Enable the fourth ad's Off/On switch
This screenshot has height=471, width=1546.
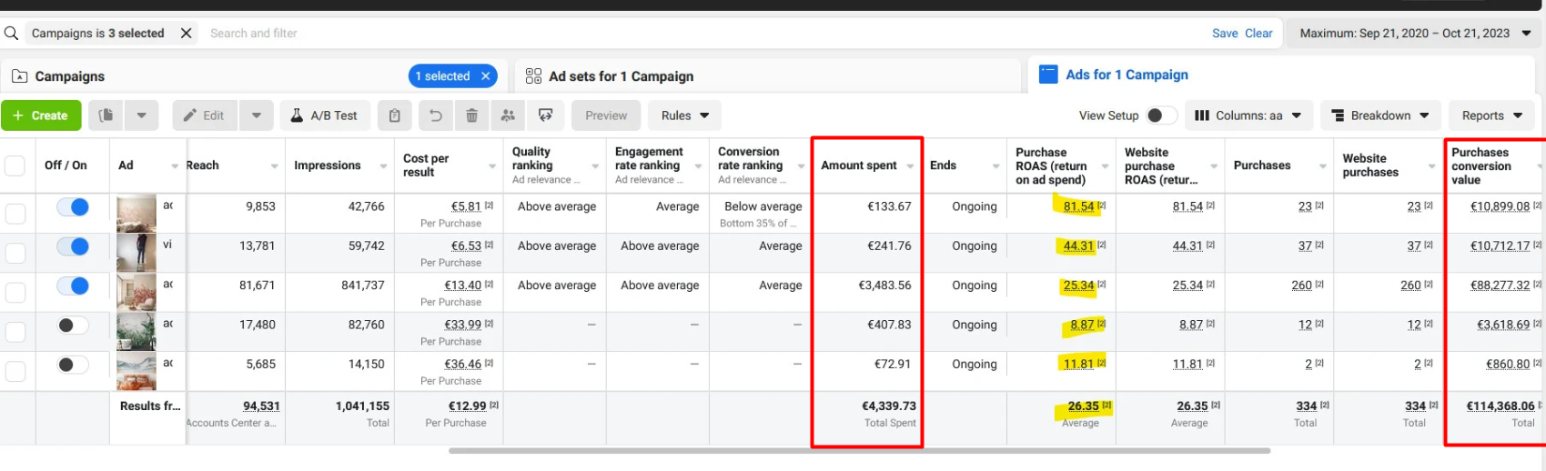[73, 326]
